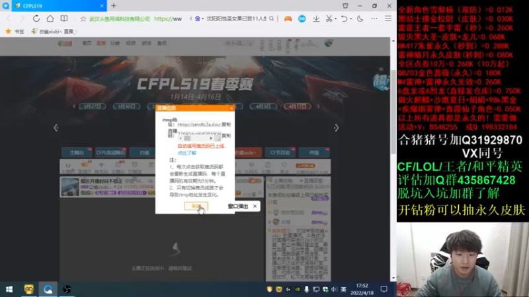The width and height of the screenshot is (529, 297).
Task: Click the streamer avatar thumbnail in room info
Action: 70,187
